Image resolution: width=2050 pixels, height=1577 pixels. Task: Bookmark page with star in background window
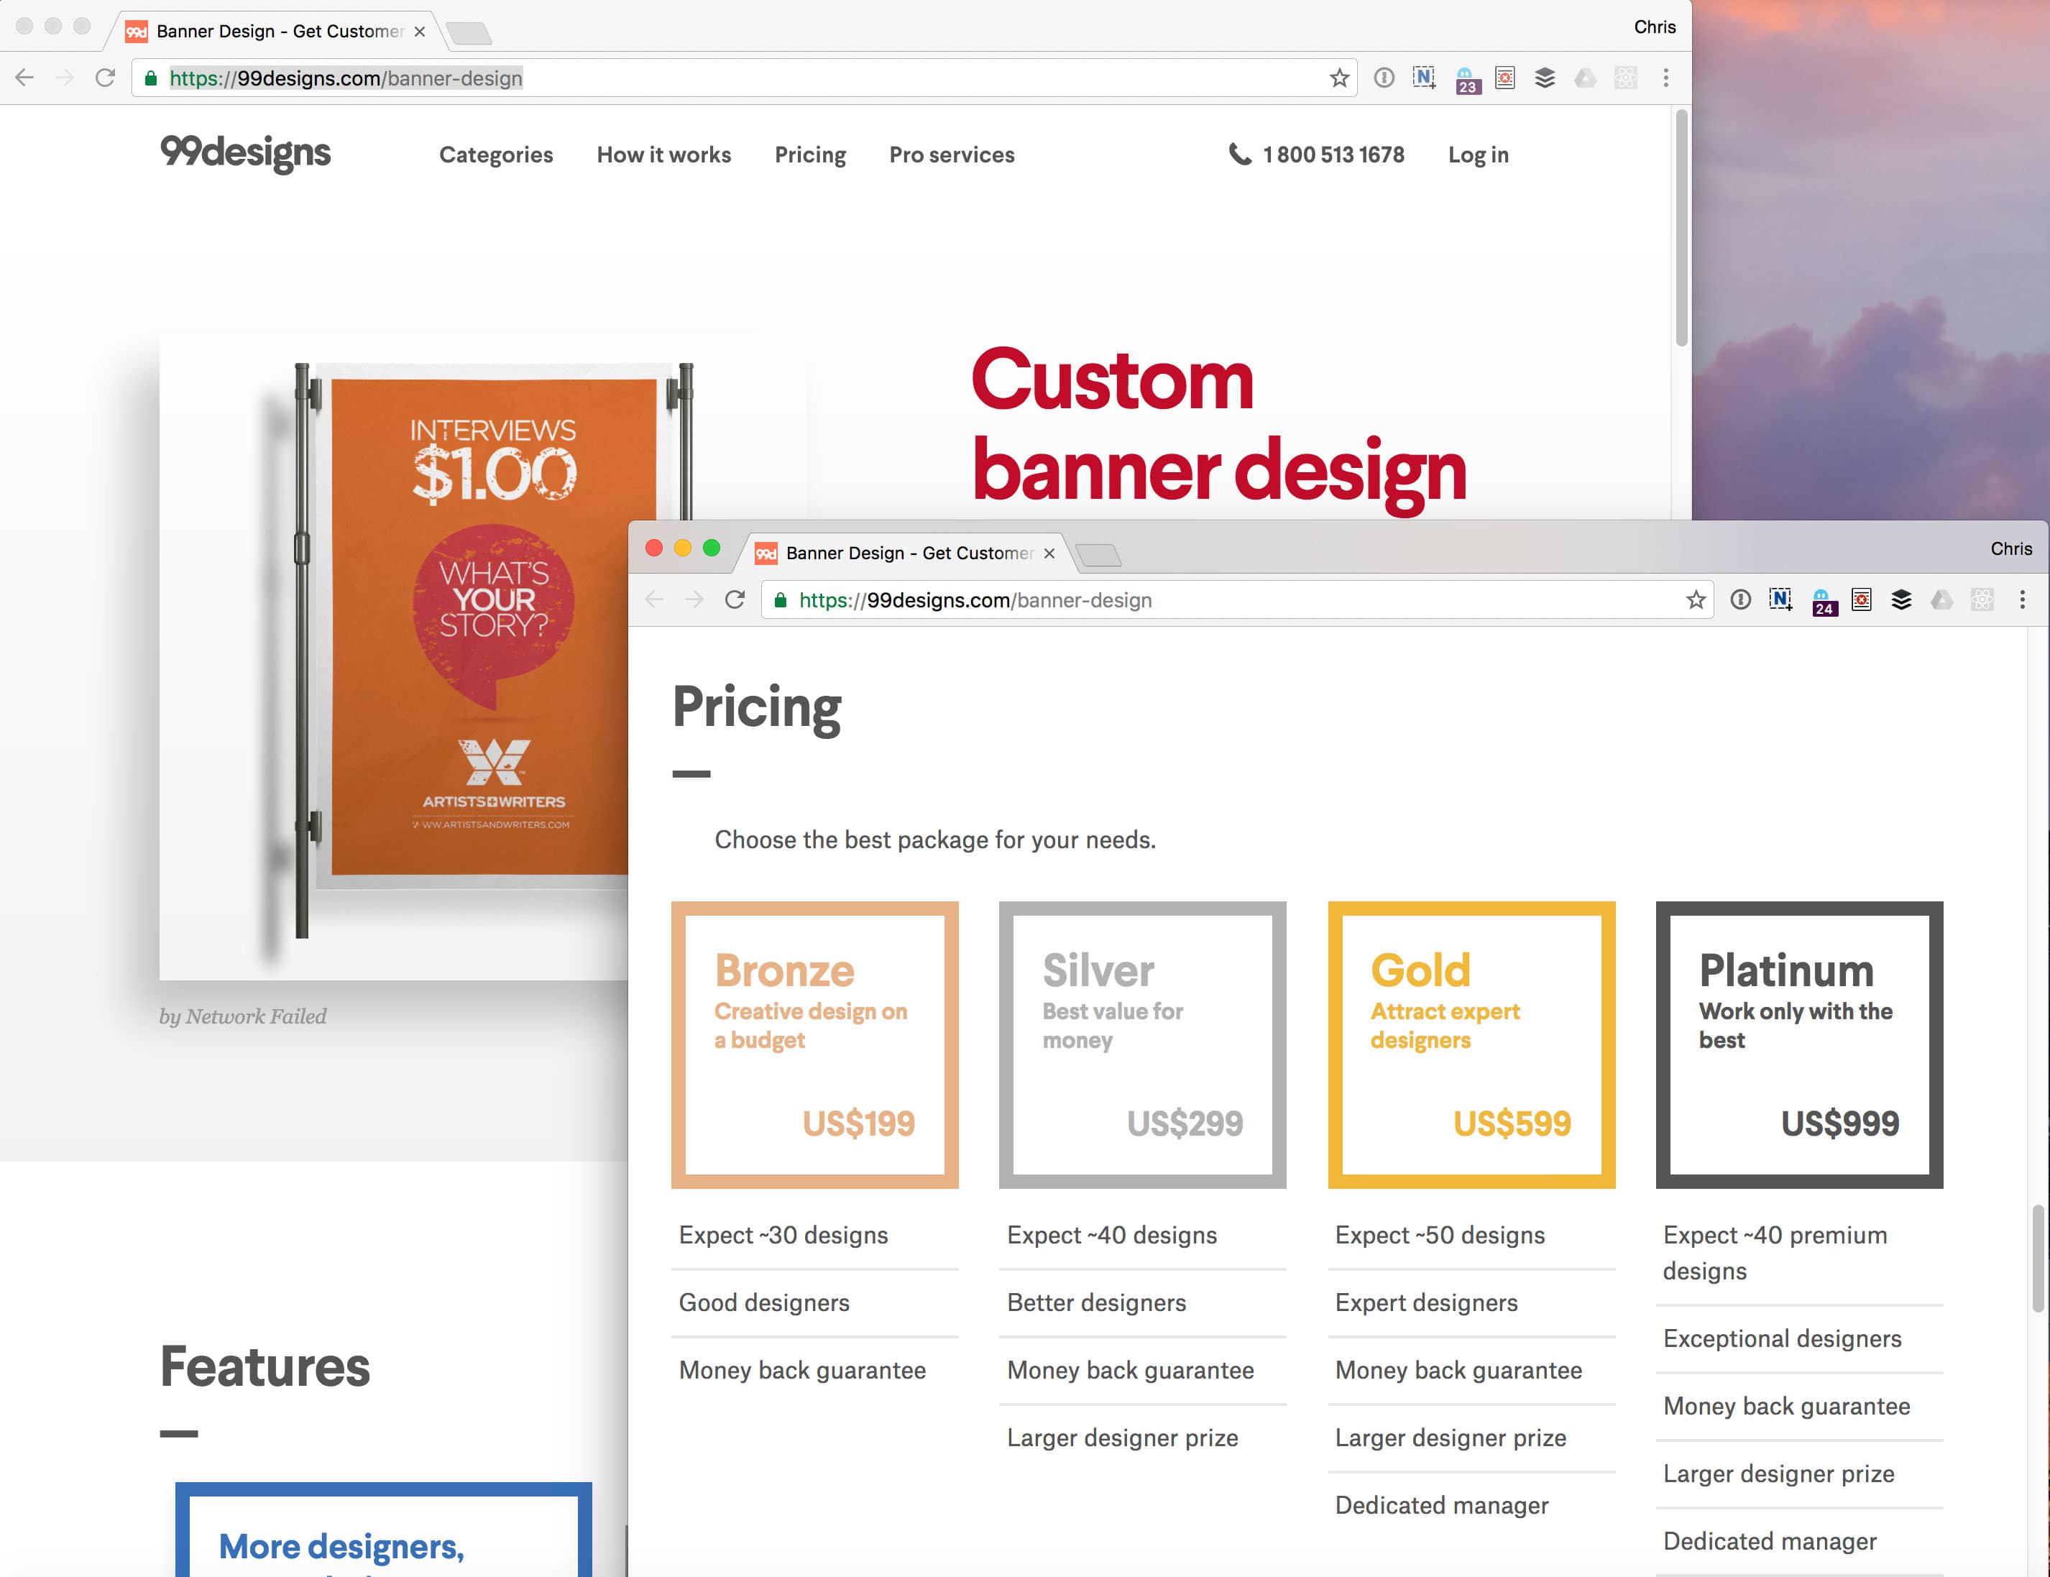(1339, 78)
